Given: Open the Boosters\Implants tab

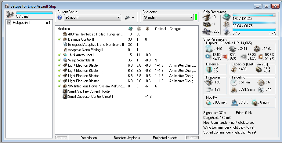Looking at the screenshot, I should (x=127, y=138).
